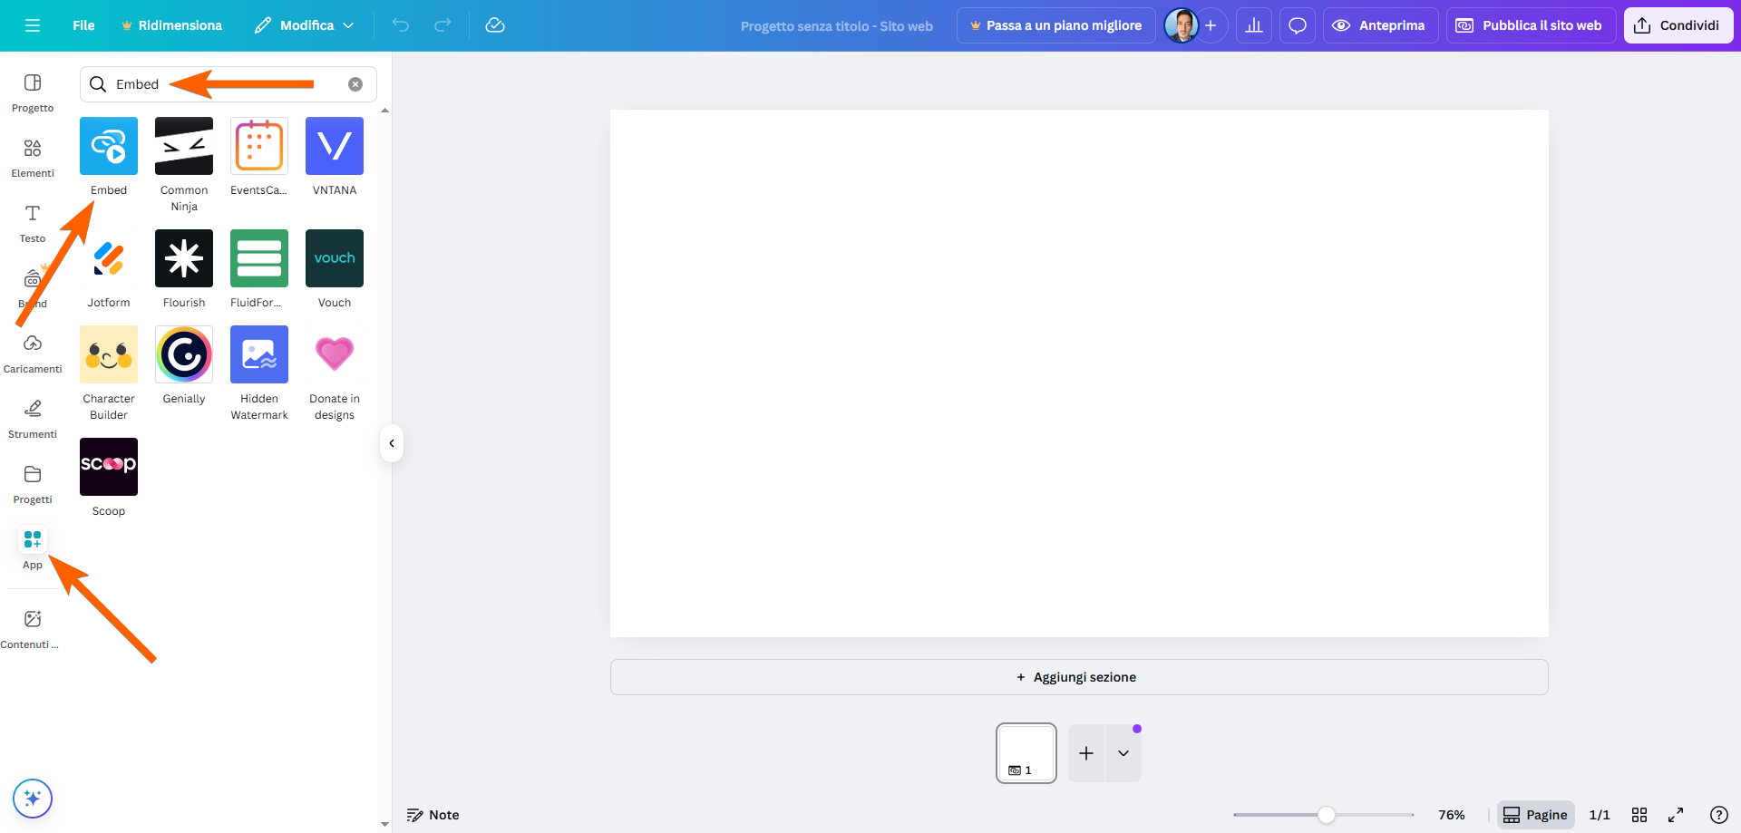Select Passa a un piano migliore
1741x833 pixels.
click(x=1056, y=25)
